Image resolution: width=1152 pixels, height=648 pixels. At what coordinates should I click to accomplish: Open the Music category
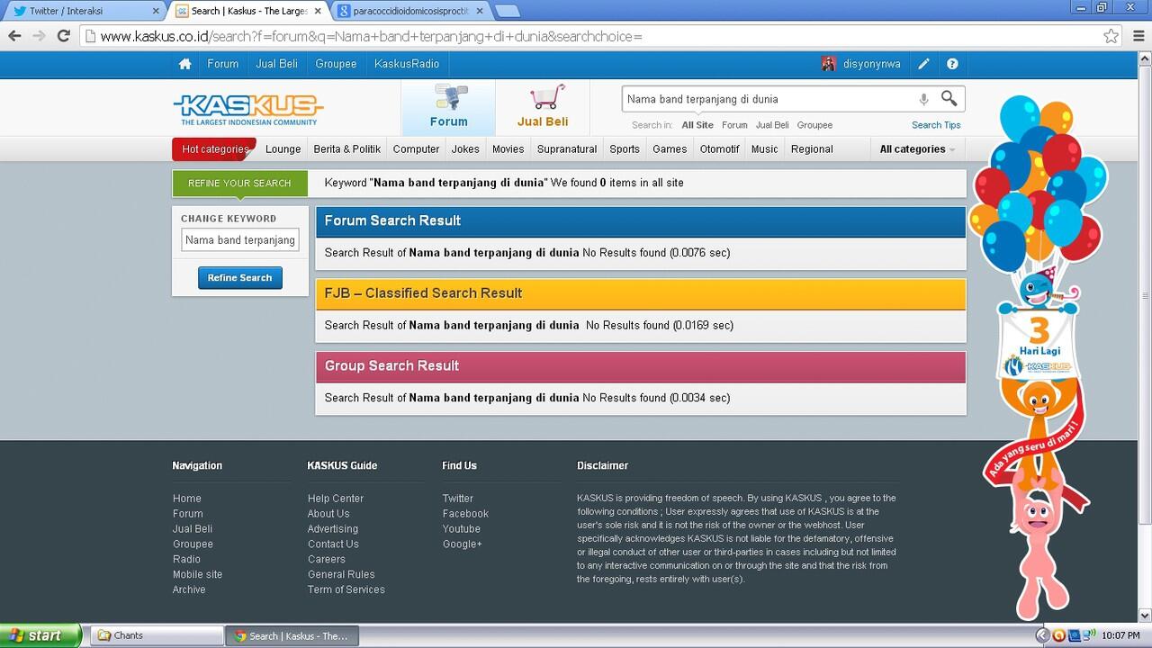pos(764,149)
